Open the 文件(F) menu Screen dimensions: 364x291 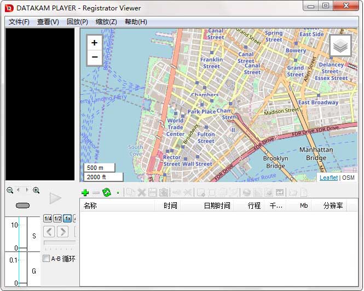19,22
